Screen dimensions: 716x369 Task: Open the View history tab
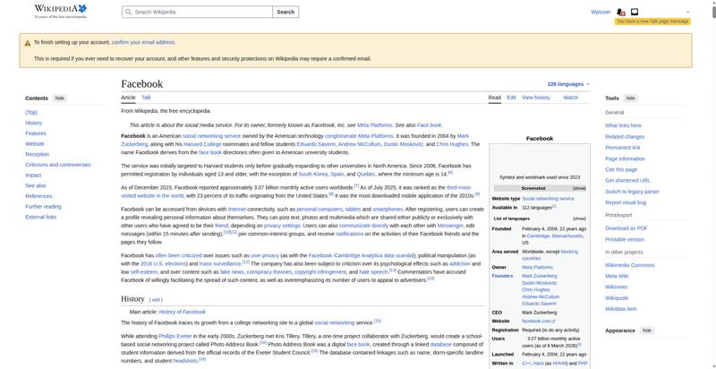click(536, 98)
